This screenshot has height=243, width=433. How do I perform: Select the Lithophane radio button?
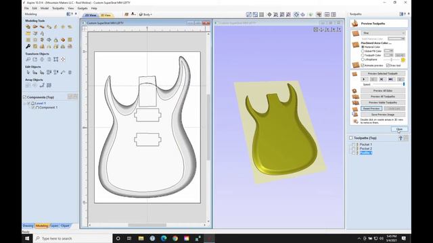(363, 59)
